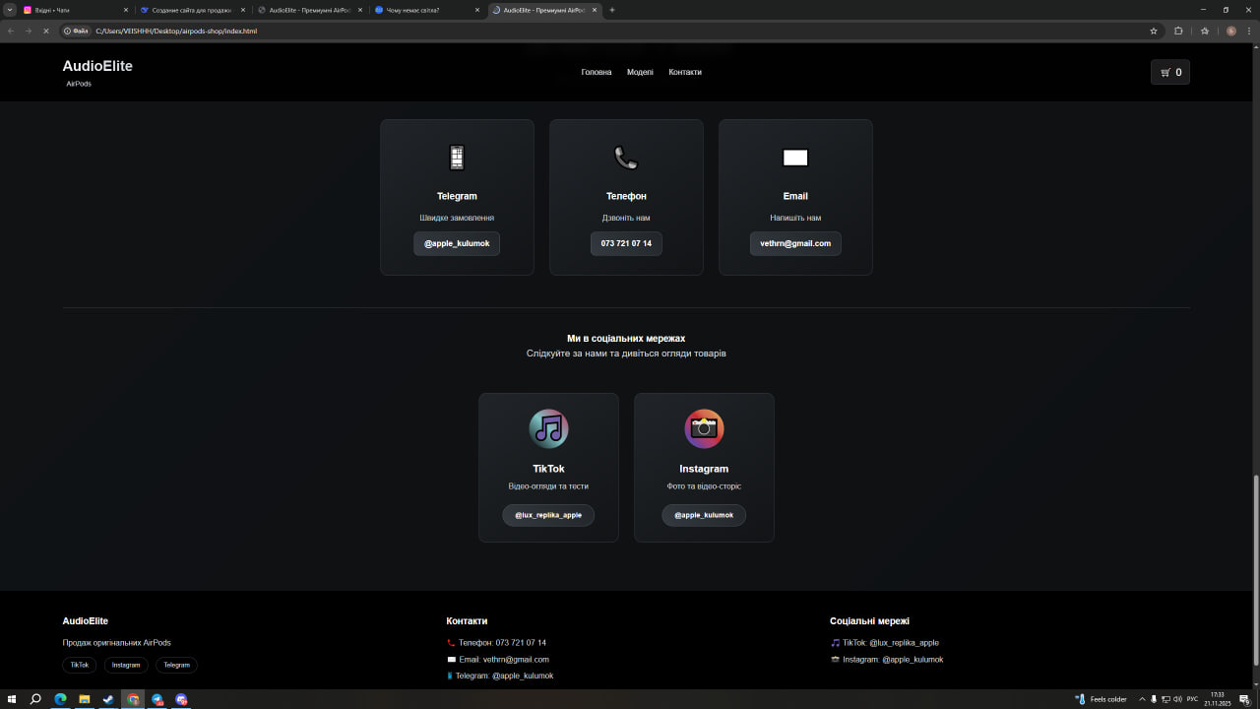Viewport: 1260px width, 709px height.
Task: Click footer TikTok: @lux_replika_apple link
Action: coord(884,643)
